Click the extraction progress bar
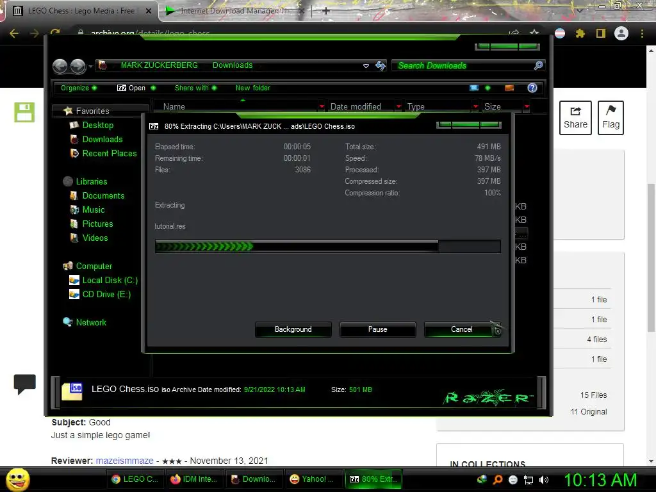656x492 pixels. pyautogui.click(x=327, y=246)
